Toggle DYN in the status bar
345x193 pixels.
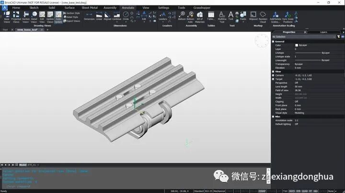[299, 191]
